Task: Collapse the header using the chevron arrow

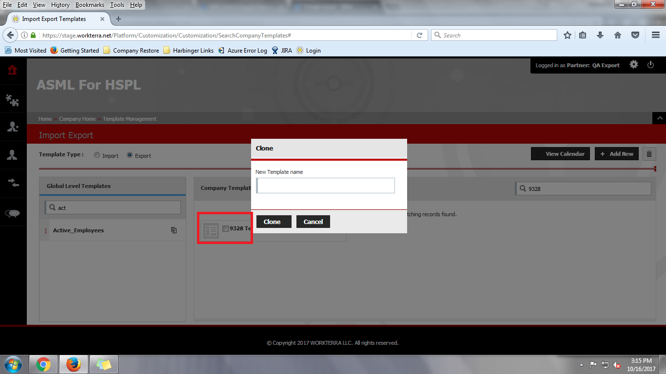Action: [x=659, y=118]
